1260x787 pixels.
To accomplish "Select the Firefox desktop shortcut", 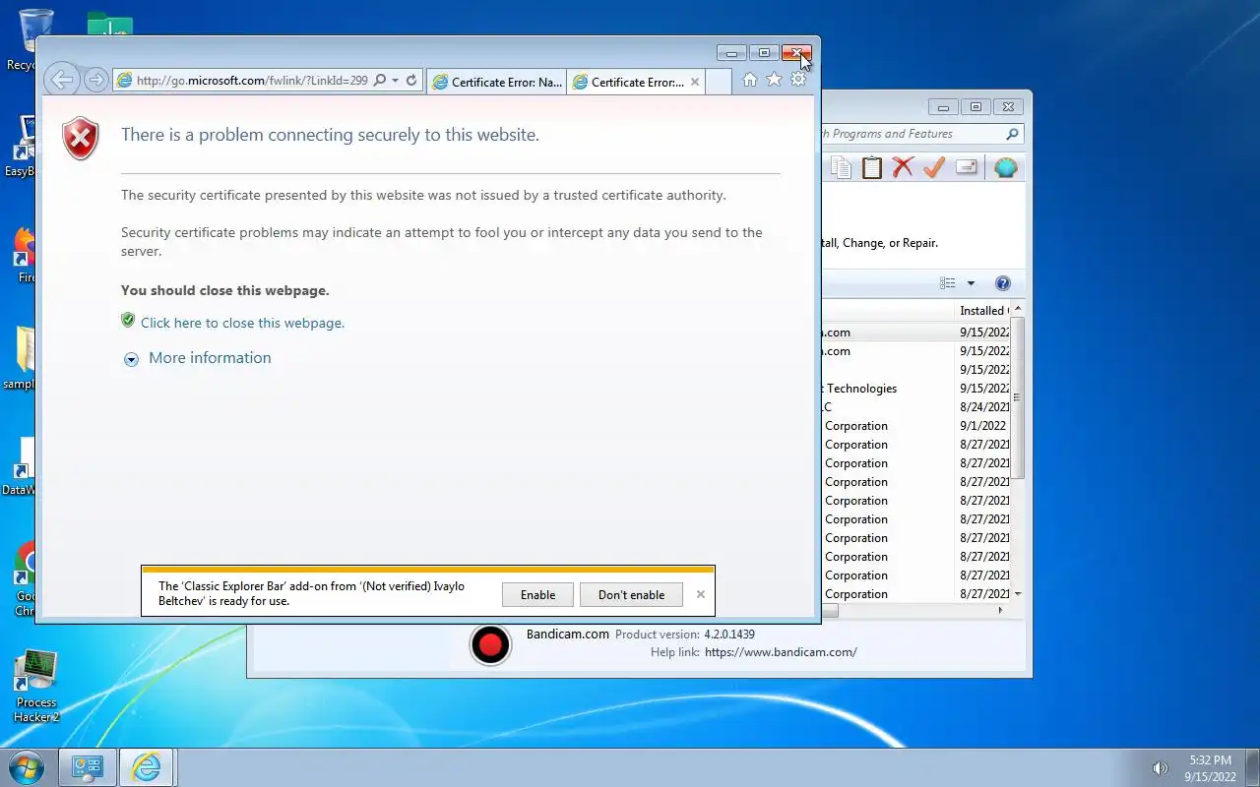I will pos(22,256).
